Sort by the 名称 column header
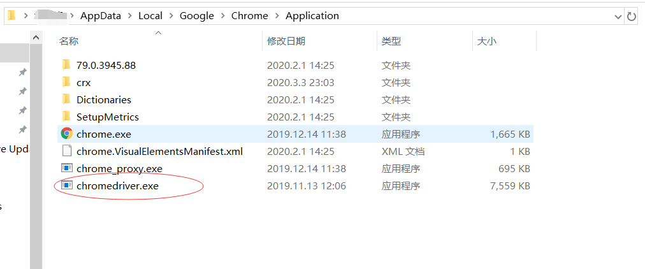645x269 pixels. [69, 41]
